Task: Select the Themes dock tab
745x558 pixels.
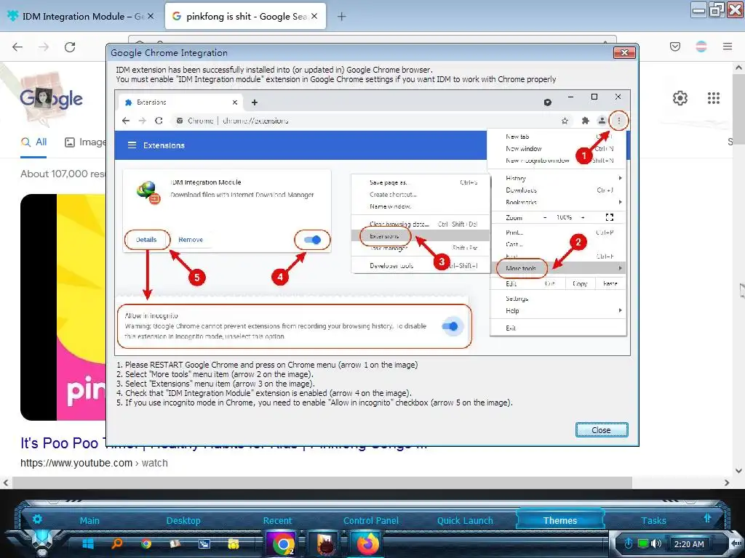Action: (559, 520)
